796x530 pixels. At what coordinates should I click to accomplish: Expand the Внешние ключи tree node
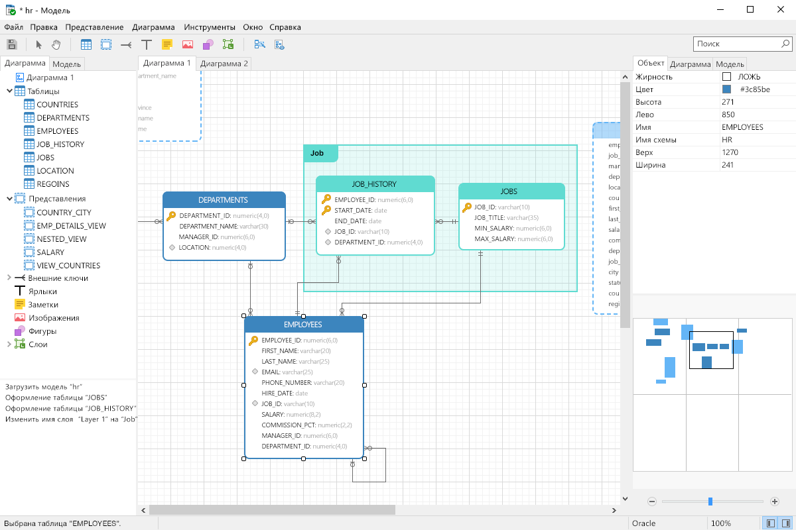tap(9, 278)
